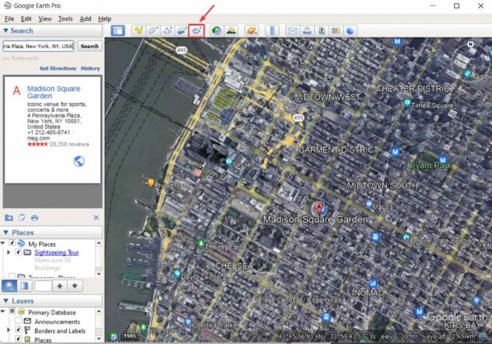Click the Email envelope toolbar icon
The height and width of the screenshot is (344, 492).
(293, 31)
